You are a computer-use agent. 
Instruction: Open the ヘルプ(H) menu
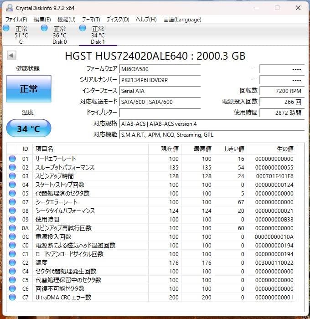[146, 20]
